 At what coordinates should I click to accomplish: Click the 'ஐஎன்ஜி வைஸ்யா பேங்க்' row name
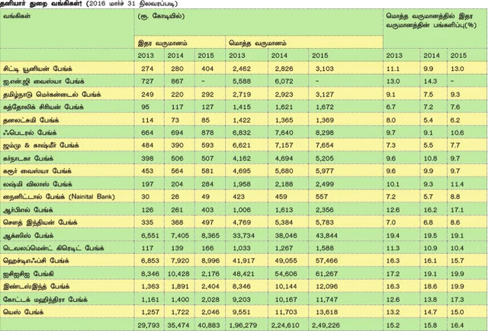tap(43, 81)
